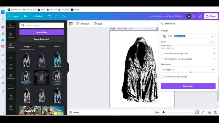This screenshot has height=123, width=219.
Task: Expand the page thumbnails bar arrow
Action: point(144,109)
